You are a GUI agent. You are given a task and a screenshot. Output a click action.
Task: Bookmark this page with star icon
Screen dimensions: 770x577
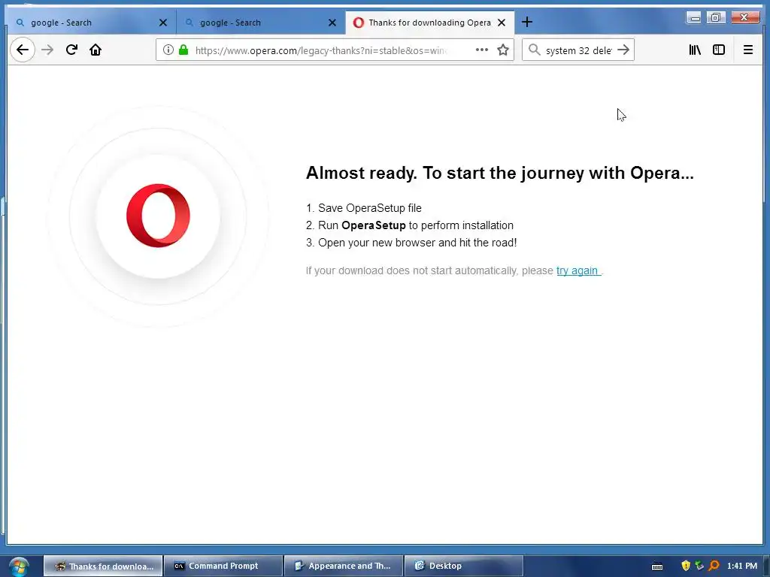(x=503, y=50)
